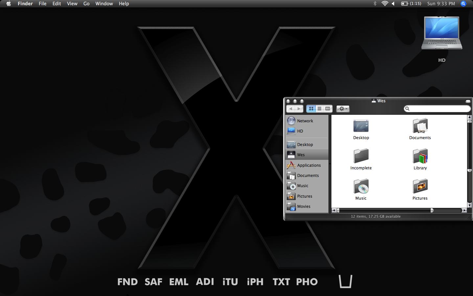Launch SAF from the dock
This screenshot has height=296, width=473.
click(153, 282)
